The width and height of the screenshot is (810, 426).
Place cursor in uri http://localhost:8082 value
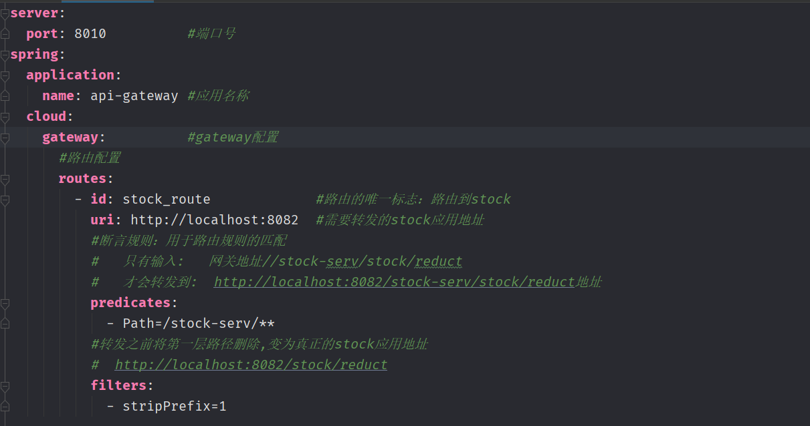pos(214,220)
